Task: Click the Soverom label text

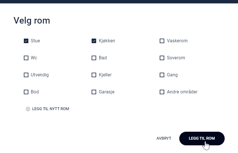Action: tap(176, 58)
